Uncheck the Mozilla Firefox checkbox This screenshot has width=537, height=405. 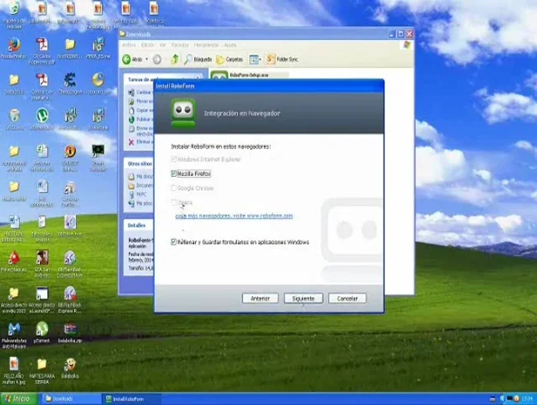[x=174, y=174]
